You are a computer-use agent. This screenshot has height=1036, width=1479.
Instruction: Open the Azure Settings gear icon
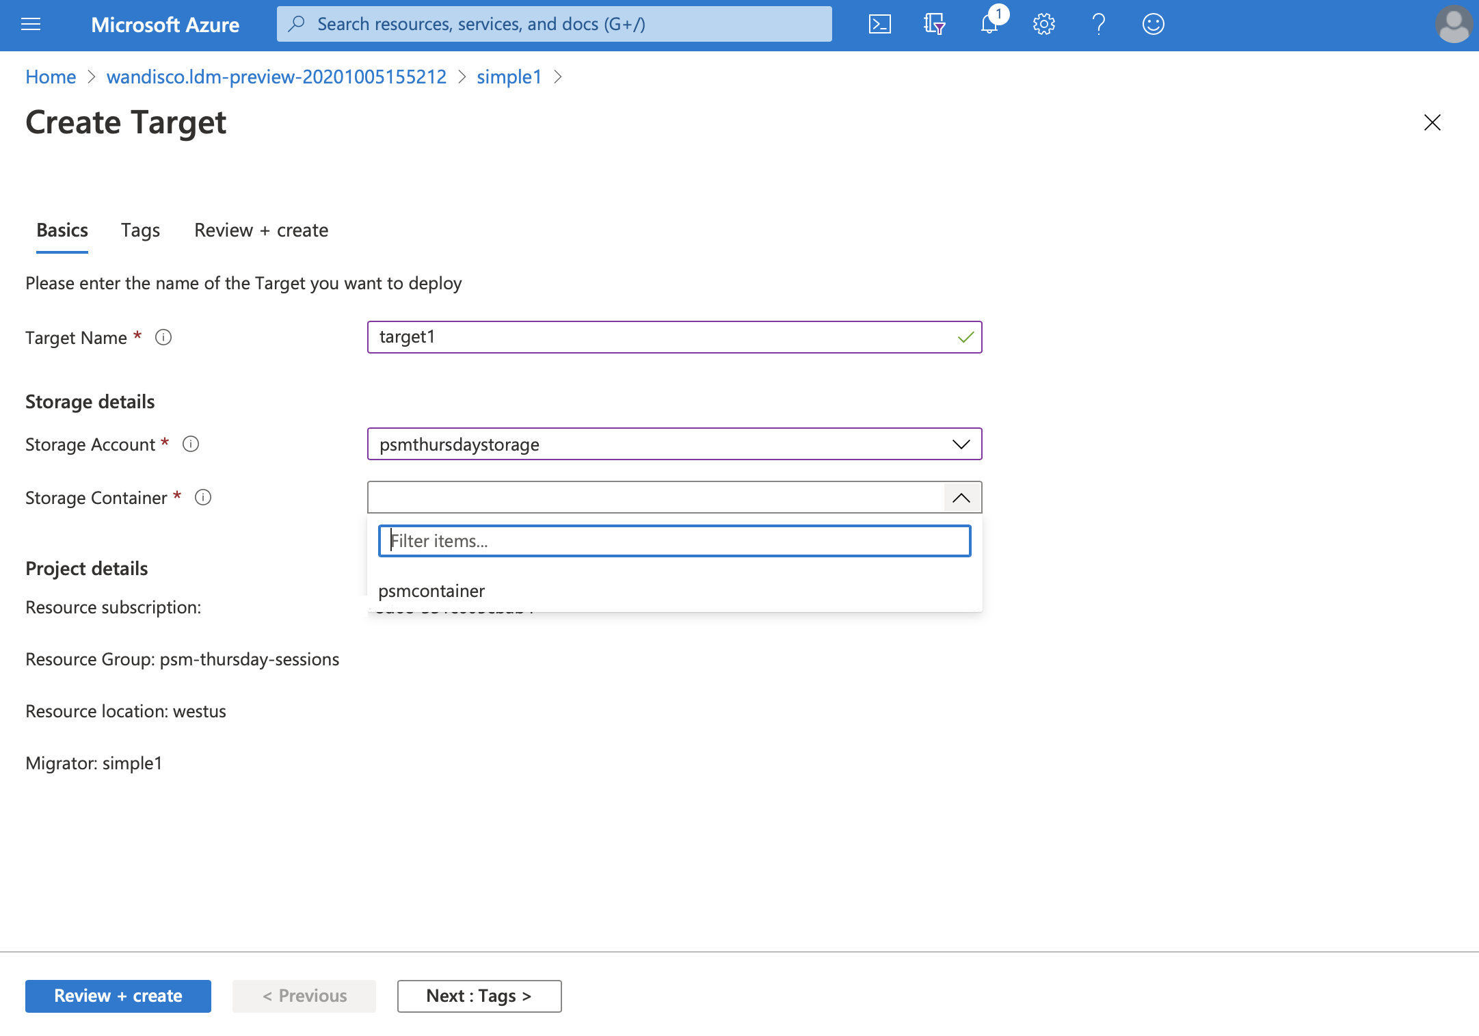[x=1042, y=25]
